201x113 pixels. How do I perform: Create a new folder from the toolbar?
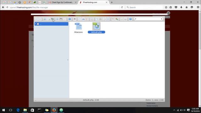pyautogui.click(x=45, y=19)
